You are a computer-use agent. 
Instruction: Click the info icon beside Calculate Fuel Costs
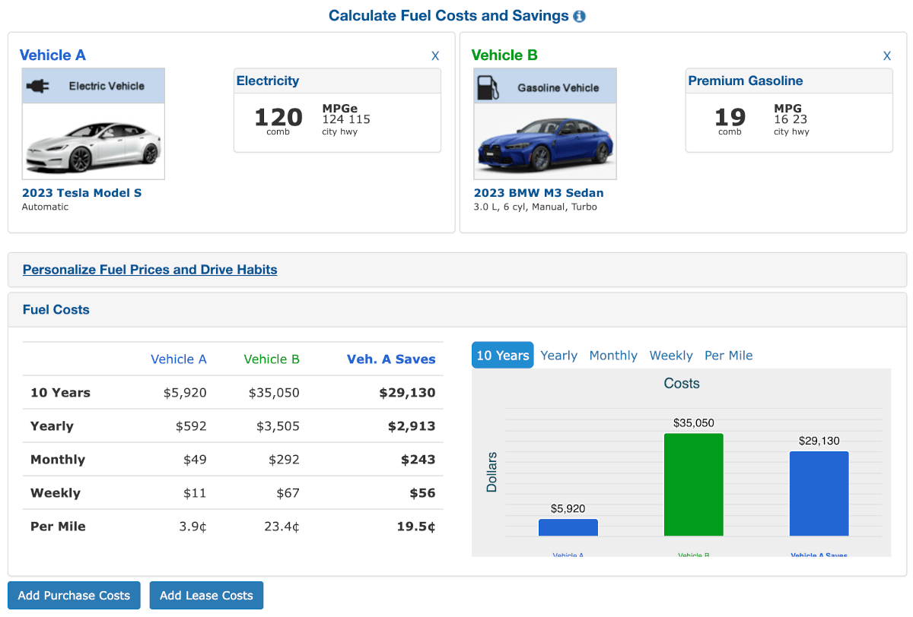(x=579, y=15)
